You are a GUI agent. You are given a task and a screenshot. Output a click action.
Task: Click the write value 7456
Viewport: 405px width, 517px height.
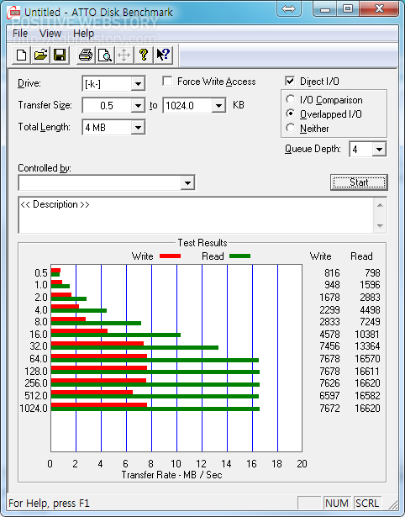click(x=329, y=346)
